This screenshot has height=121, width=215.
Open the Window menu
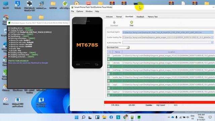click(x=89, y=11)
